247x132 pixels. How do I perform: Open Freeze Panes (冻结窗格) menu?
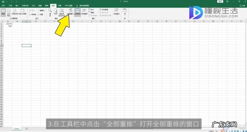[x=84, y=12]
